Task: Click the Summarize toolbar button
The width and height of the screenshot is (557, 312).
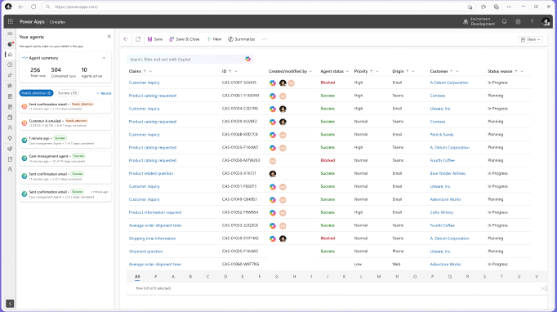Action: click(241, 39)
